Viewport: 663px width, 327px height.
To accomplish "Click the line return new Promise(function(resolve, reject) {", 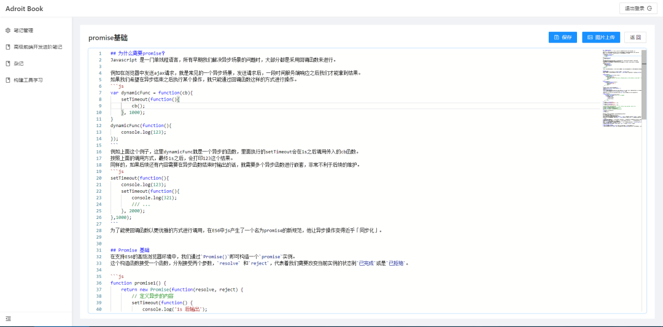I will coord(183,290).
